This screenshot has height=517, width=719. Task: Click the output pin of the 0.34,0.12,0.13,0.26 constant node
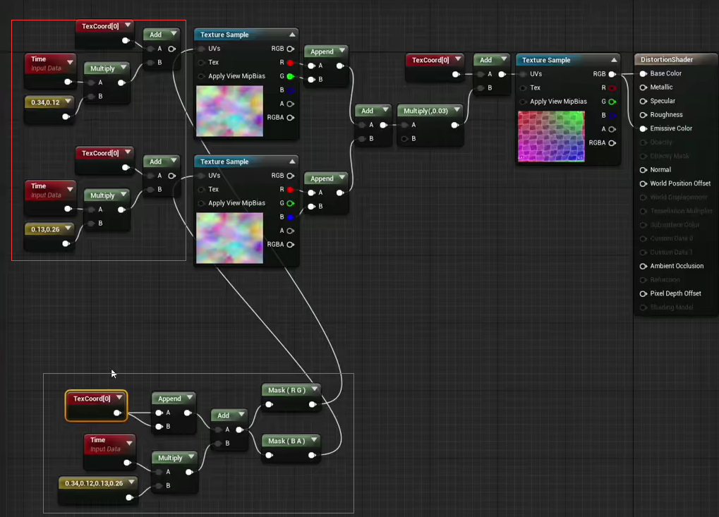click(130, 497)
